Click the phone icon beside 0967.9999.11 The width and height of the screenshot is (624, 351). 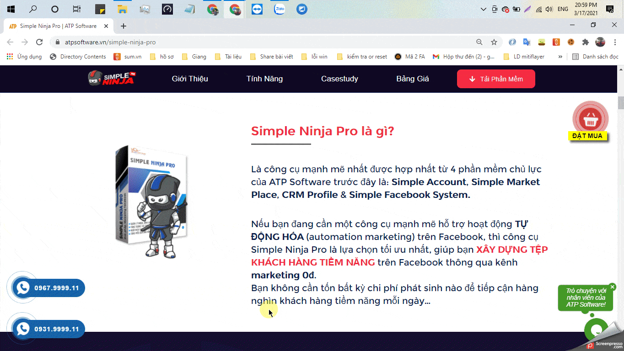tap(22, 287)
